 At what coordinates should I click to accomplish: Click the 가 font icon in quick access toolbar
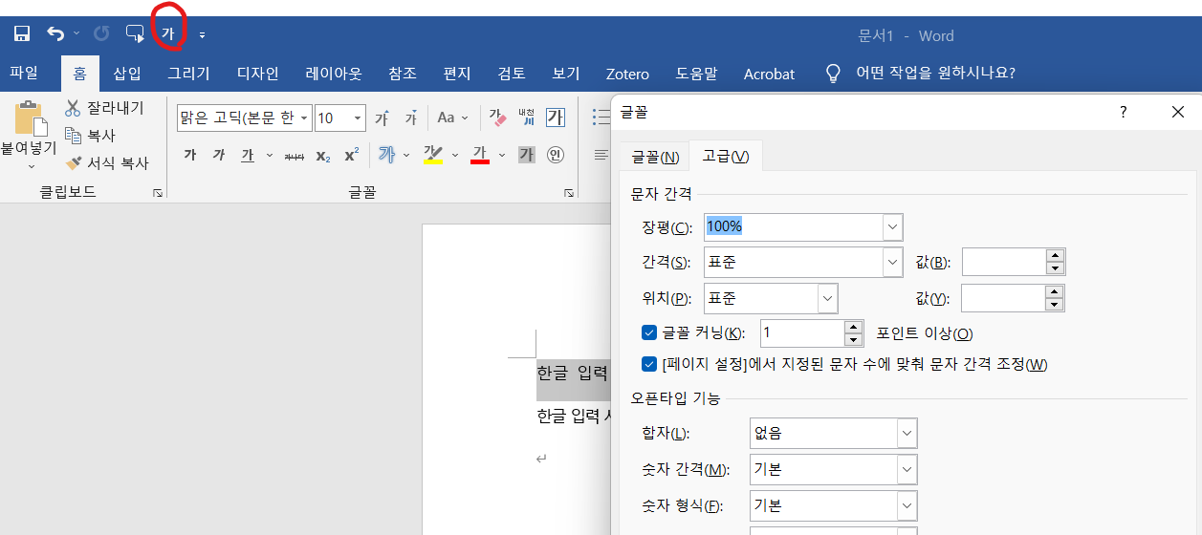point(168,34)
